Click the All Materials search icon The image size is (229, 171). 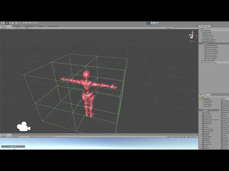(x=203, y=101)
